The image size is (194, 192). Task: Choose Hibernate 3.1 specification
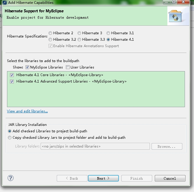point(108,33)
